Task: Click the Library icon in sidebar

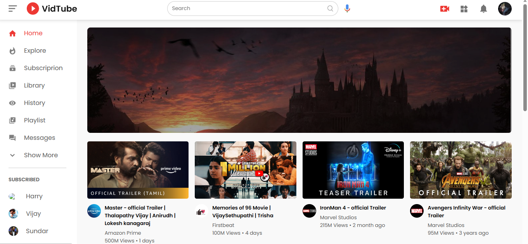Action: click(12, 86)
